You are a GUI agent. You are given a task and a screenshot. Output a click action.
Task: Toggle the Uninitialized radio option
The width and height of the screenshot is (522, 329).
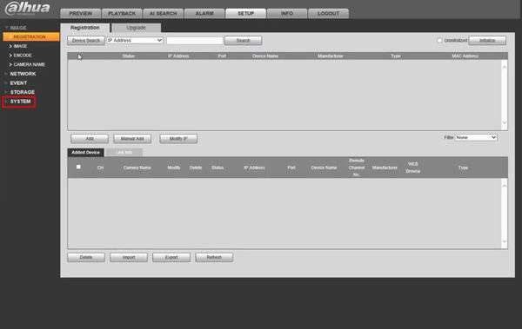439,41
